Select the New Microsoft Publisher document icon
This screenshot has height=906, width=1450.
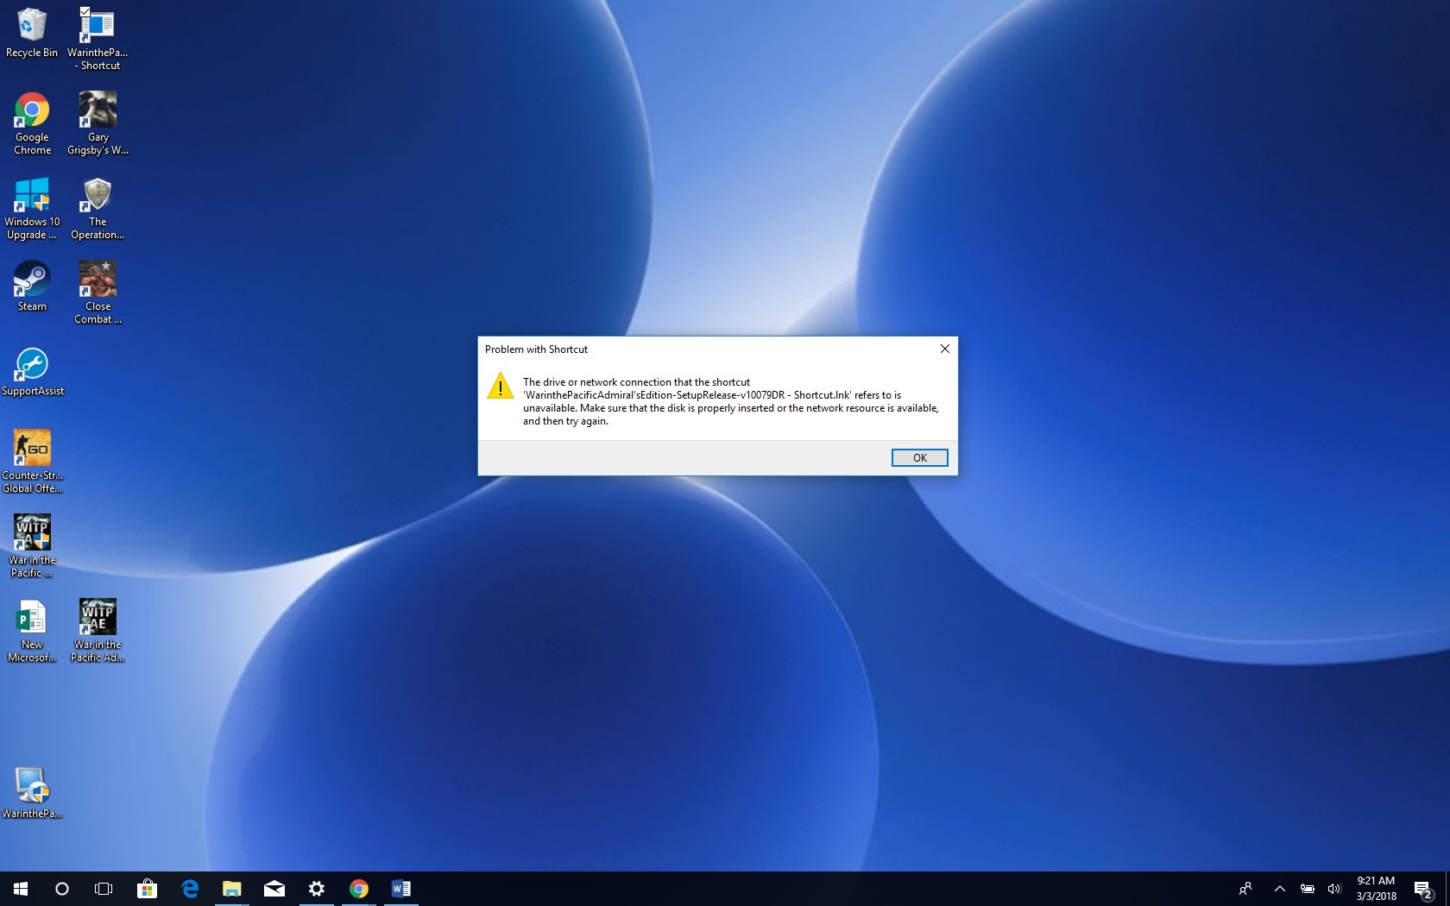tap(32, 631)
